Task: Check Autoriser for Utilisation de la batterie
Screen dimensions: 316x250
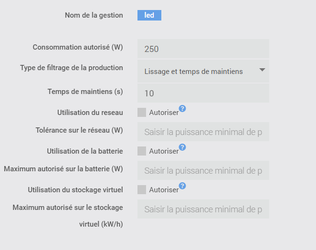Action: [x=142, y=151]
